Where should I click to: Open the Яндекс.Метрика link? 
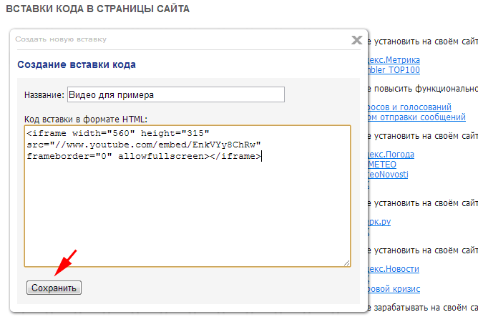click(x=394, y=59)
